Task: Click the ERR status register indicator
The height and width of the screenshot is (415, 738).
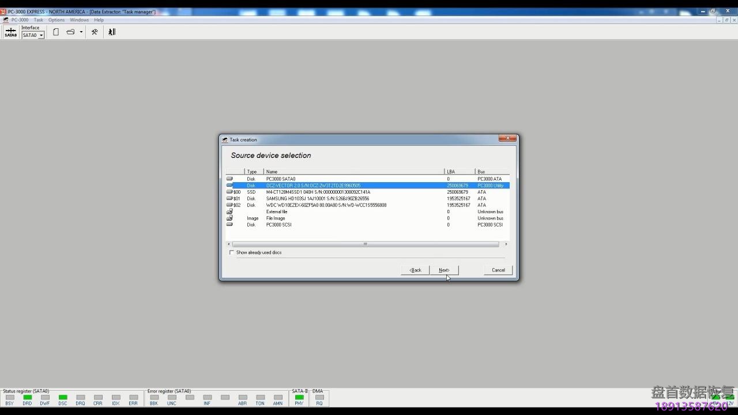Action: click(133, 397)
